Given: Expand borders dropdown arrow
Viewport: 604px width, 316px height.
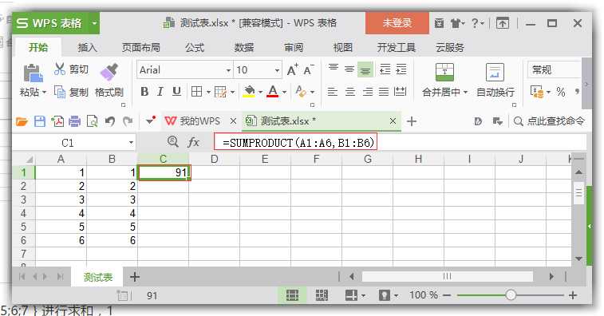Looking at the screenshot, I should (208, 92).
